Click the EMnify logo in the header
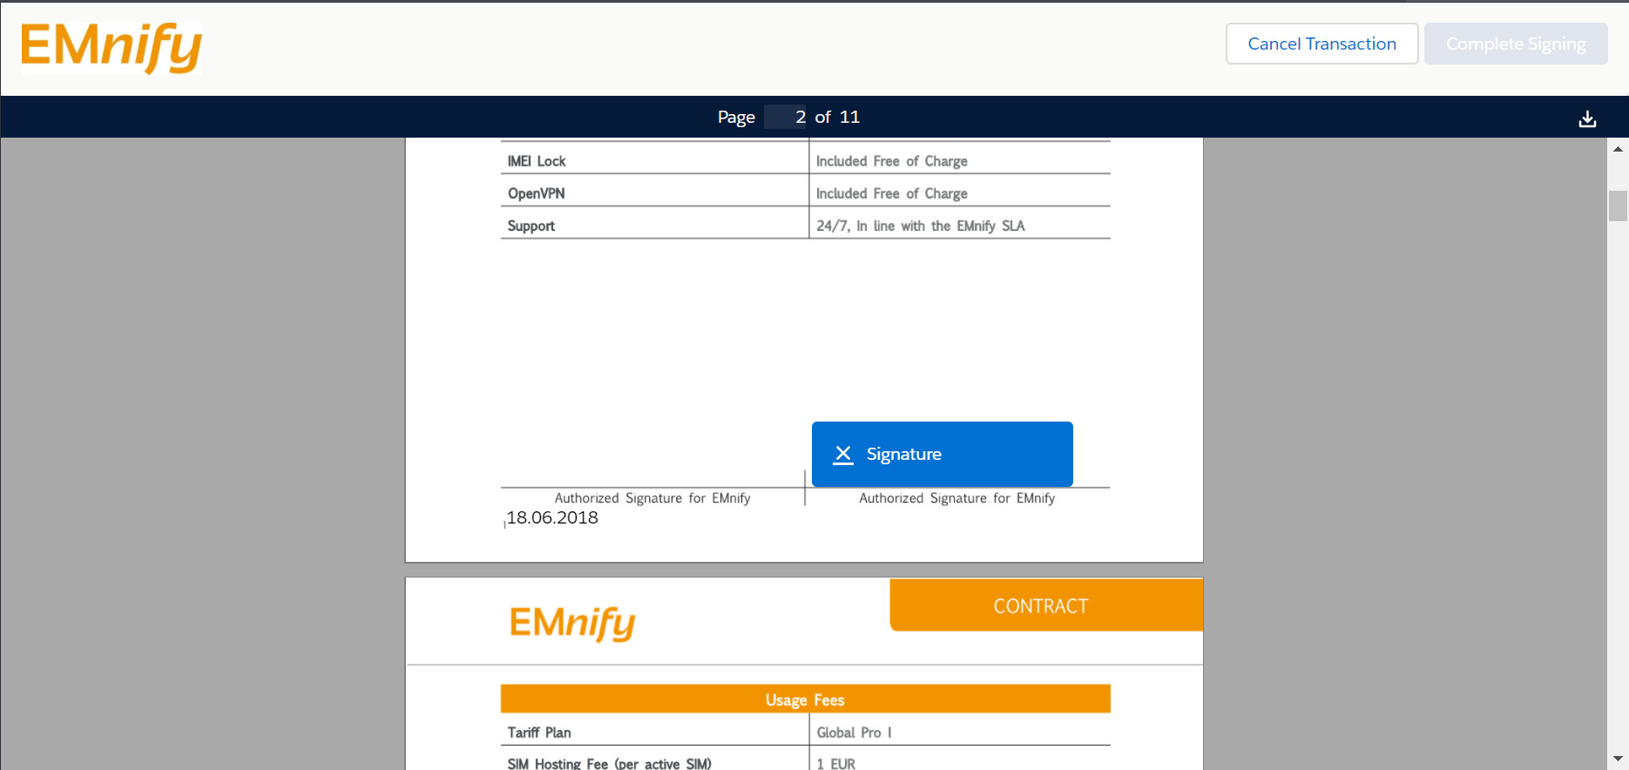This screenshot has width=1629, height=770. pos(112,47)
